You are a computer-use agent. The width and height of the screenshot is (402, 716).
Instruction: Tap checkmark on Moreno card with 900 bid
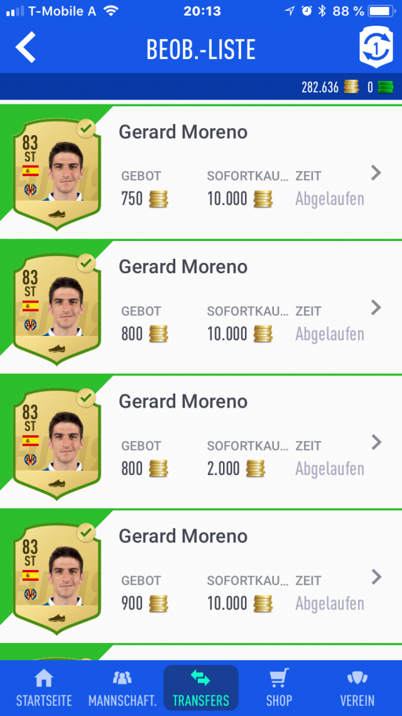click(x=86, y=532)
